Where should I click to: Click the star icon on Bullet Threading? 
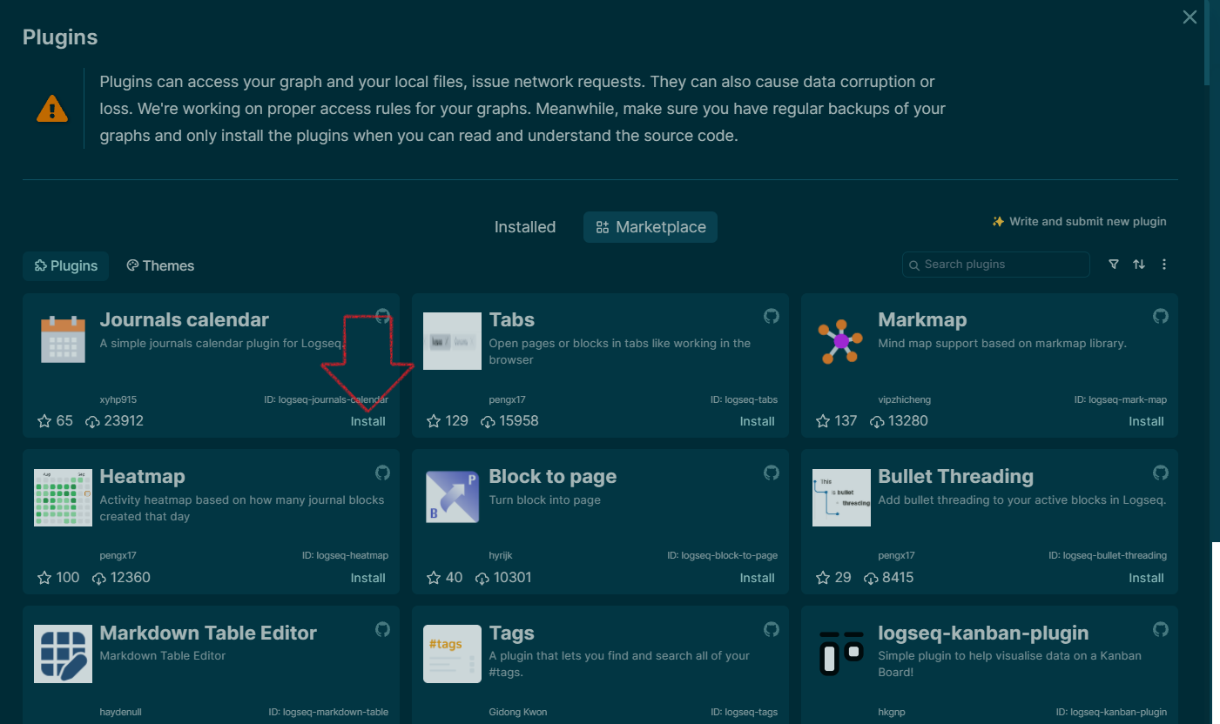(x=823, y=578)
